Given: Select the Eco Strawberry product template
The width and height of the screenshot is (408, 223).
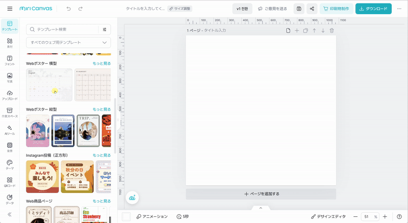Looking at the screenshot, I should (x=94, y=215).
